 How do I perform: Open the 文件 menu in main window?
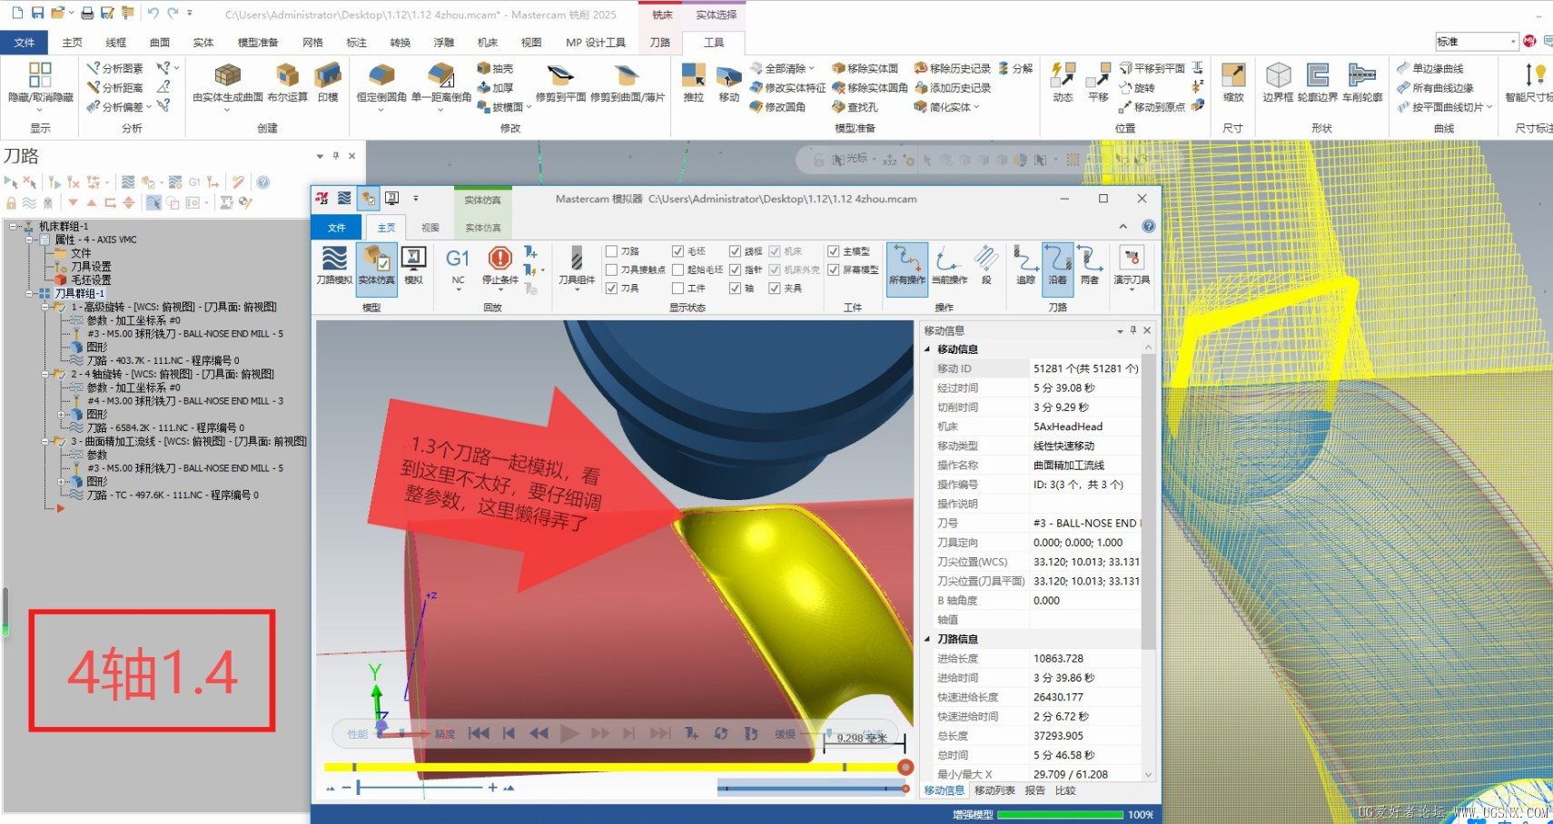point(25,43)
